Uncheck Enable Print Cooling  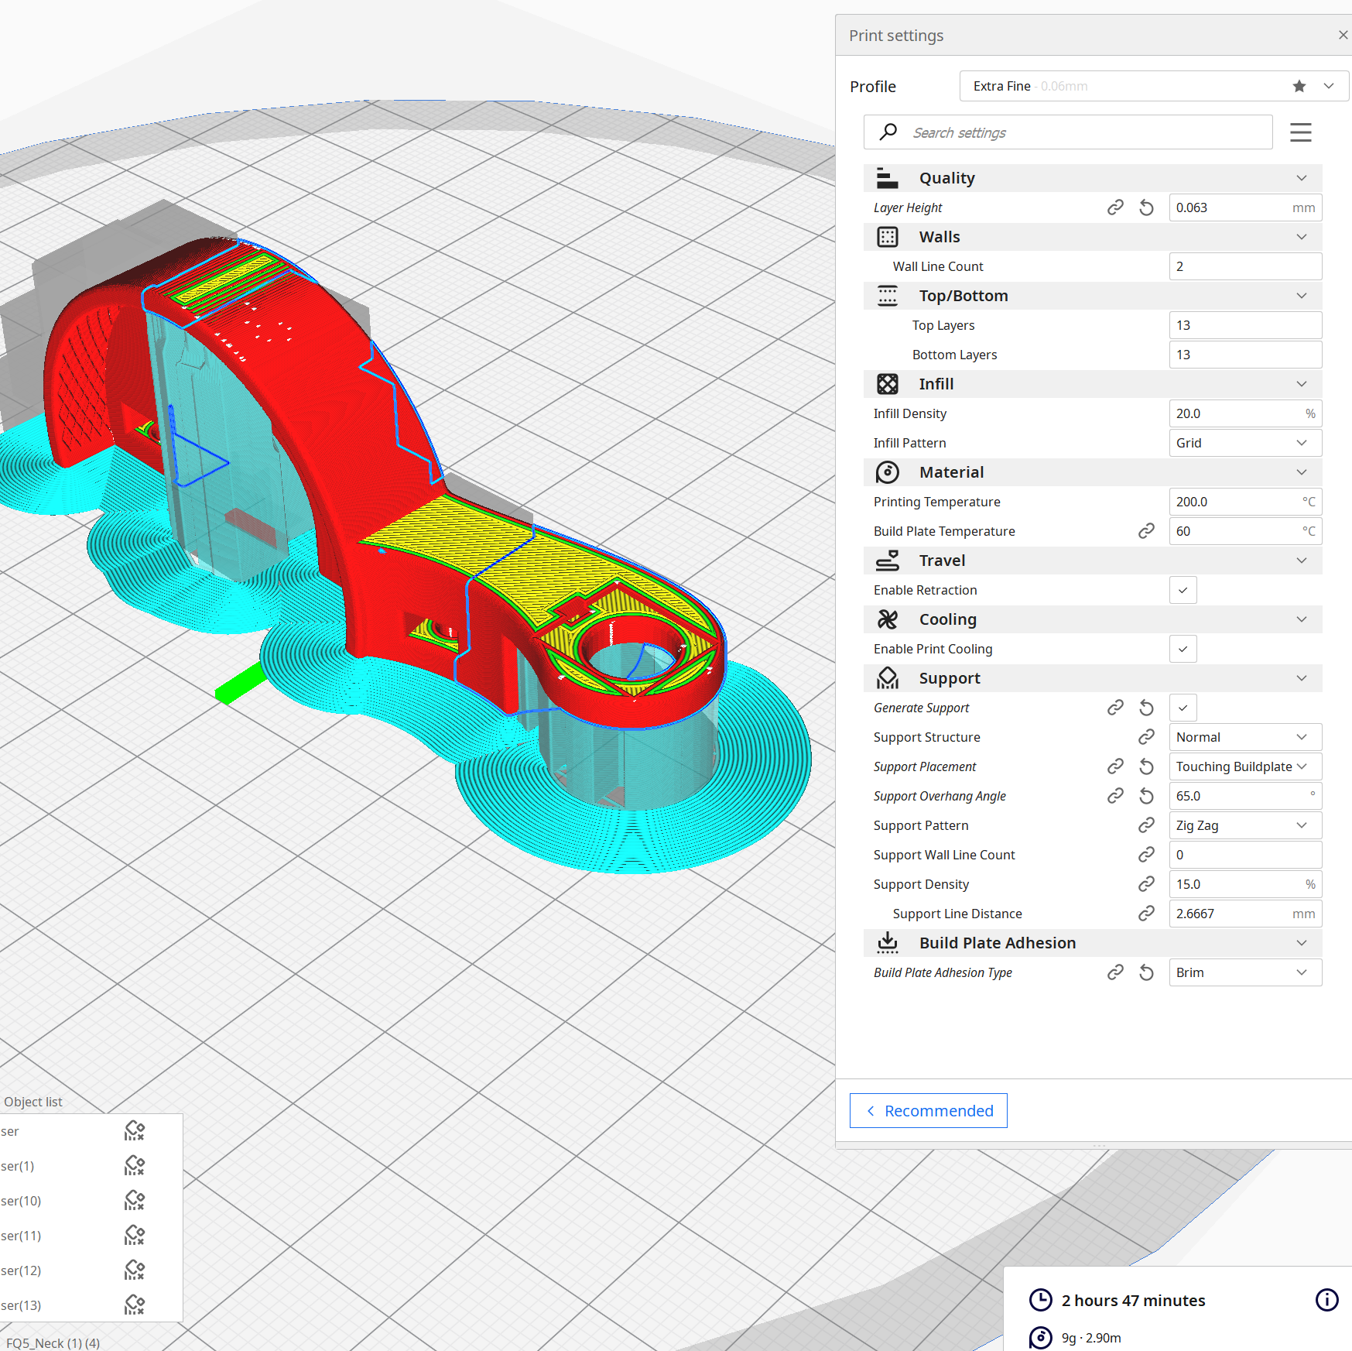pos(1183,649)
